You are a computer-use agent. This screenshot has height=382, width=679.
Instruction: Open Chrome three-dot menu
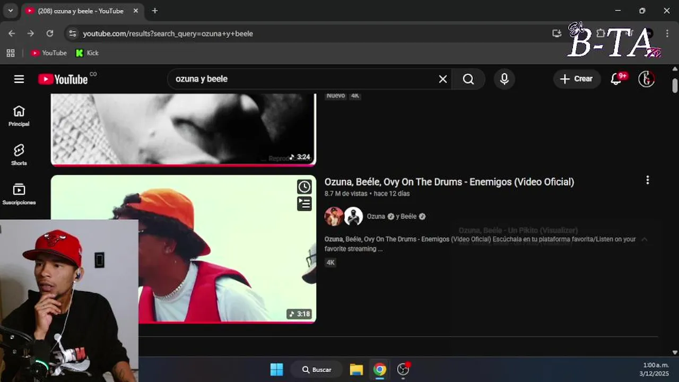[667, 33]
